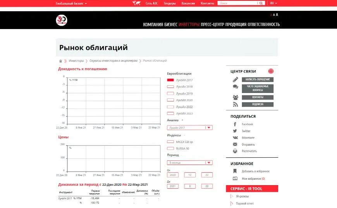Viewport: 337px width, 208px height.
Task: Open the world map icon in top bar
Action: (x=136, y=3)
